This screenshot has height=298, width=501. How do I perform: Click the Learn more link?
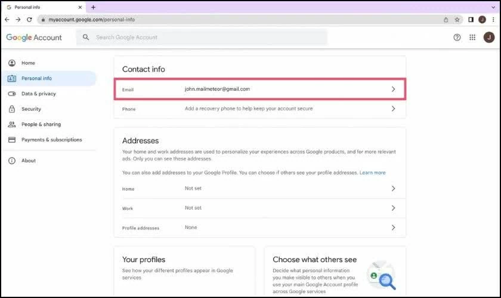(372, 173)
